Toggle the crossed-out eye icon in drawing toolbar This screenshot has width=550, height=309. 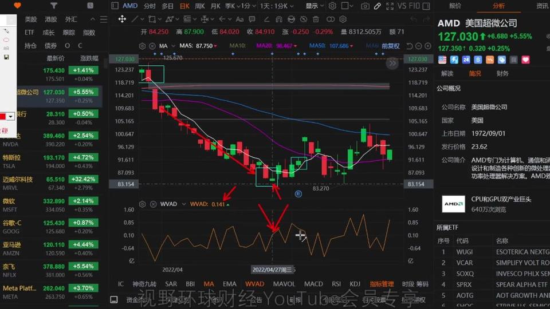click(304, 19)
